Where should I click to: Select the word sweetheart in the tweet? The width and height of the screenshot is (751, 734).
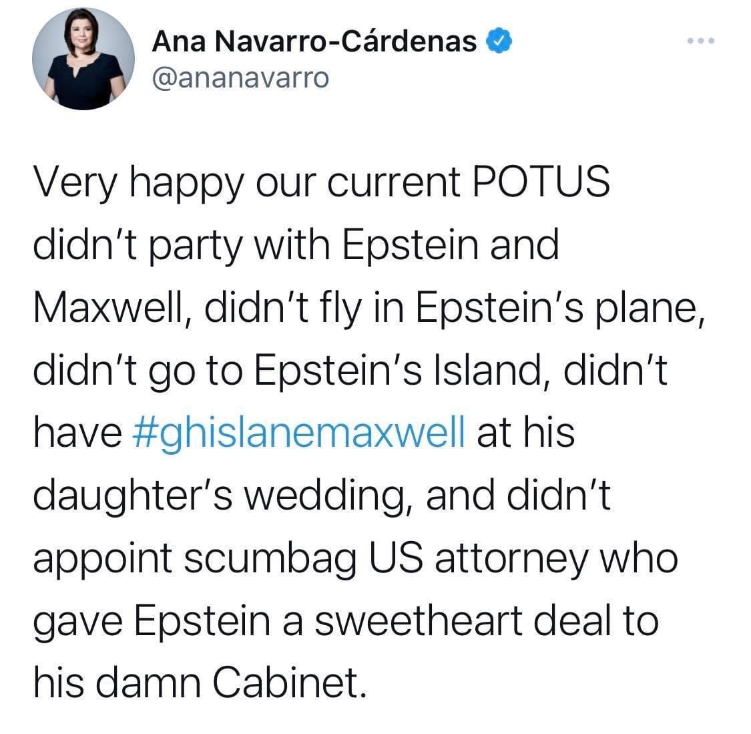pyautogui.click(x=418, y=620)
